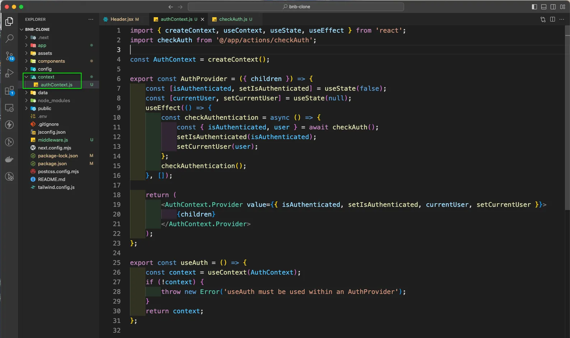This screenshot has width=570, height=338.
Task: Click the info icon beside README.md
Action: pos(33,179)
